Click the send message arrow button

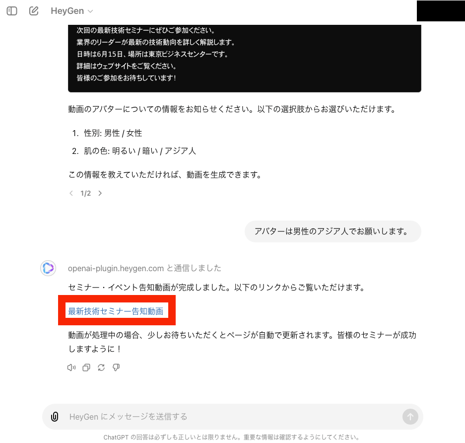click(x=410, y=417)
